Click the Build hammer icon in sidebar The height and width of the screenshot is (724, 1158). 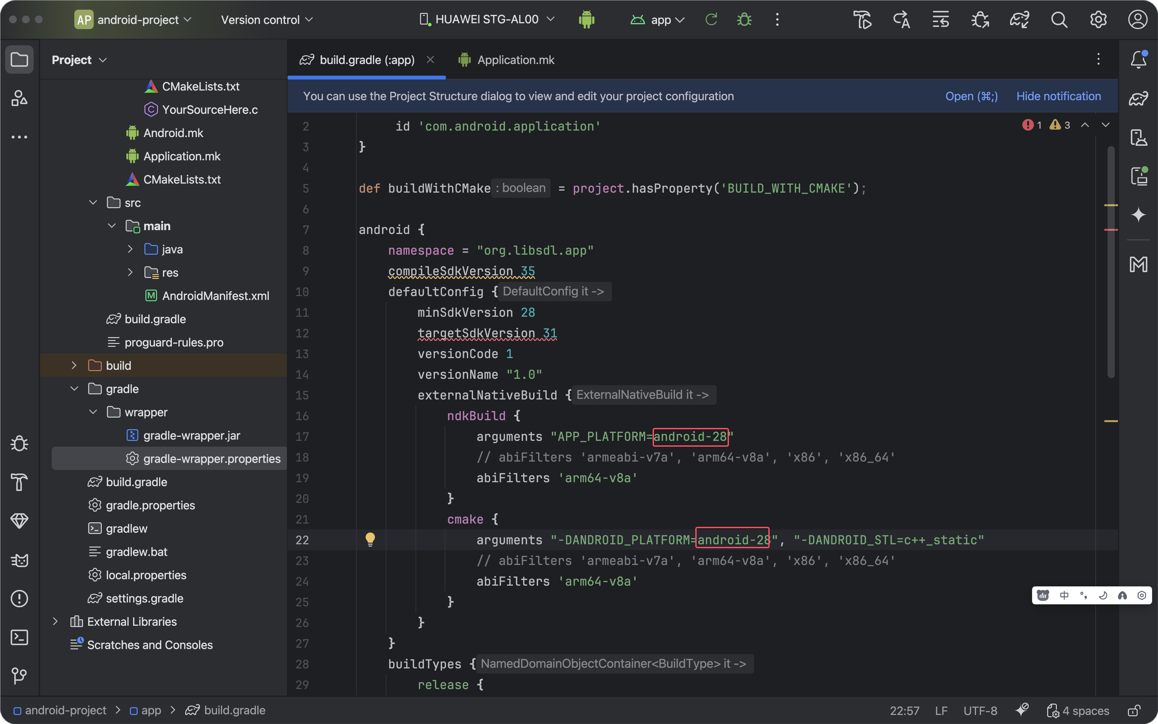(19, 482)
